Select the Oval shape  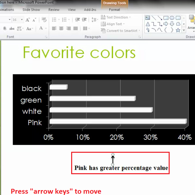pos(172,18)
